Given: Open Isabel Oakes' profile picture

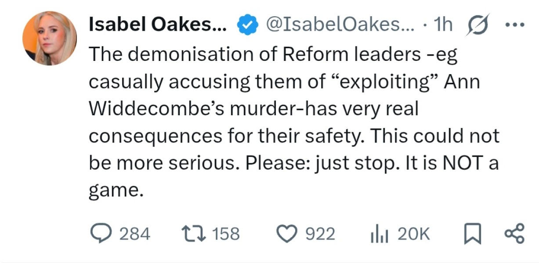Looking at the screenshot, I should (x=49, y=38).
